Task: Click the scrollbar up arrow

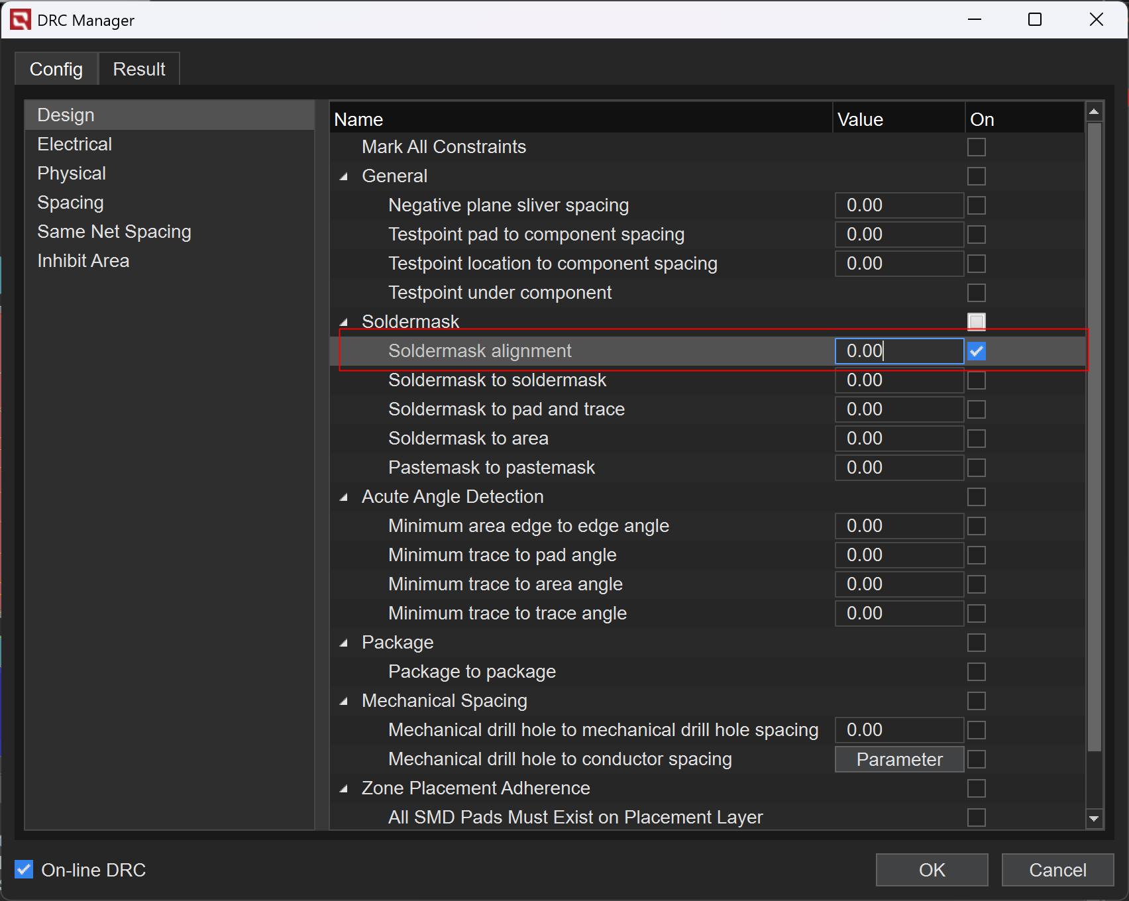Action: pos(1094,112)
